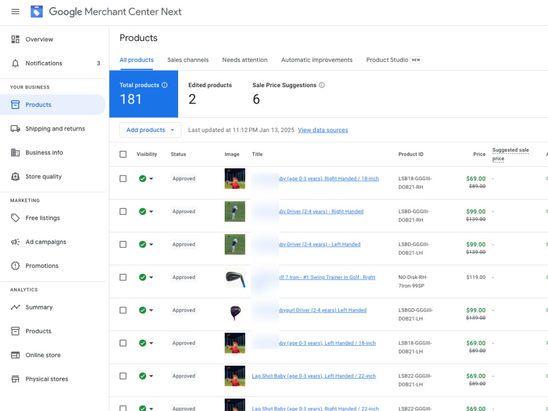This screenshot has height=411, width=548.
Task: Switch to the All products tab
Action: pos(136,60)
